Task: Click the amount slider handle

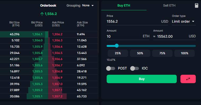Action: tap(117, 46)
